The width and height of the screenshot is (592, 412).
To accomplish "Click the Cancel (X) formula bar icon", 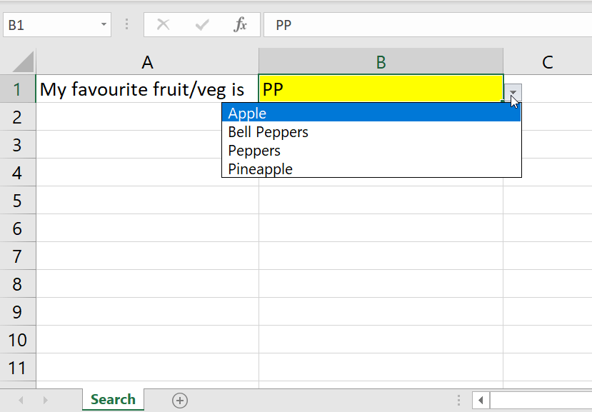I will click(x=163, y=25).
